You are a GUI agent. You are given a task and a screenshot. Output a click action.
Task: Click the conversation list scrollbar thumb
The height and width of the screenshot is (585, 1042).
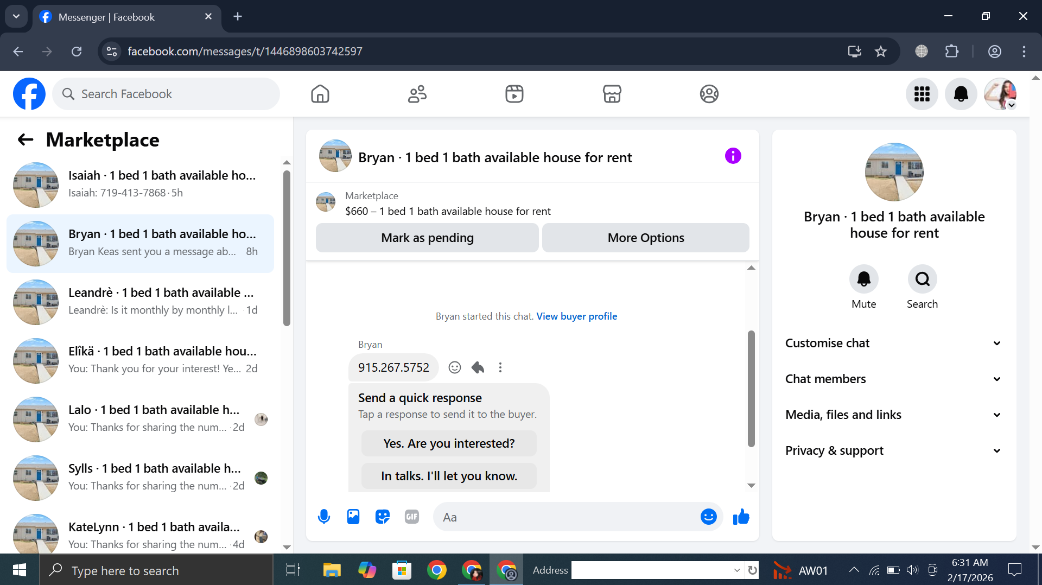point(287,248)
